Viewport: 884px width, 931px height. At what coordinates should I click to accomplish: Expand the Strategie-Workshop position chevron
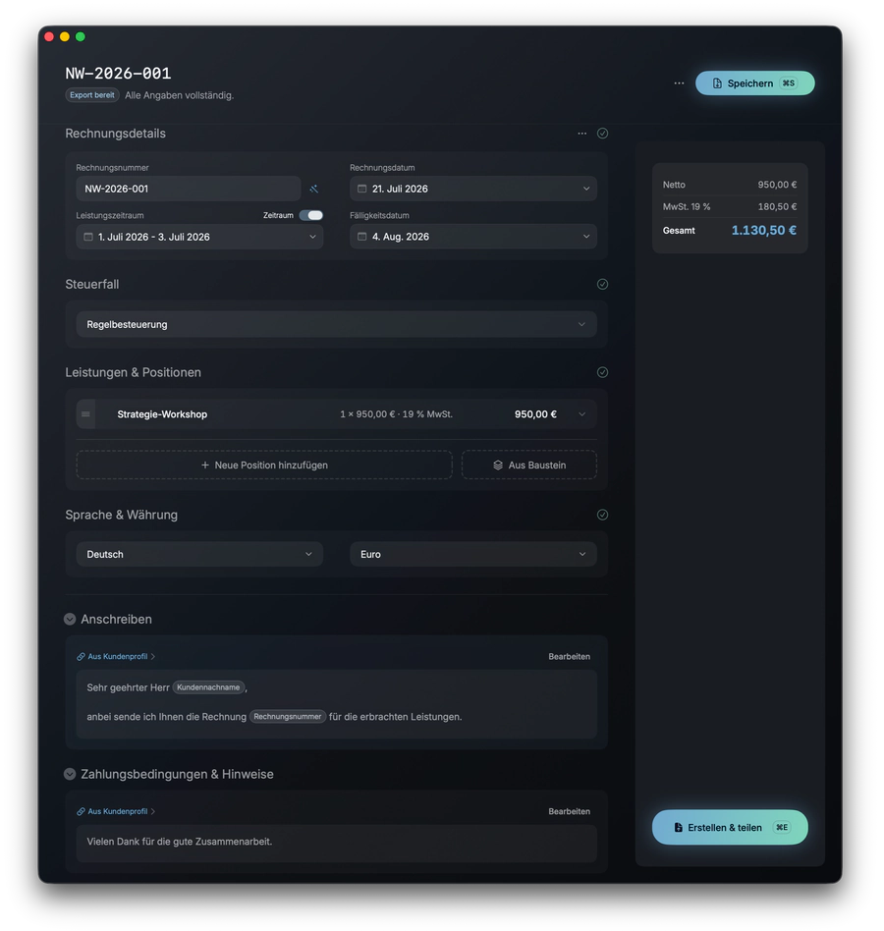[x=581, y=414]
